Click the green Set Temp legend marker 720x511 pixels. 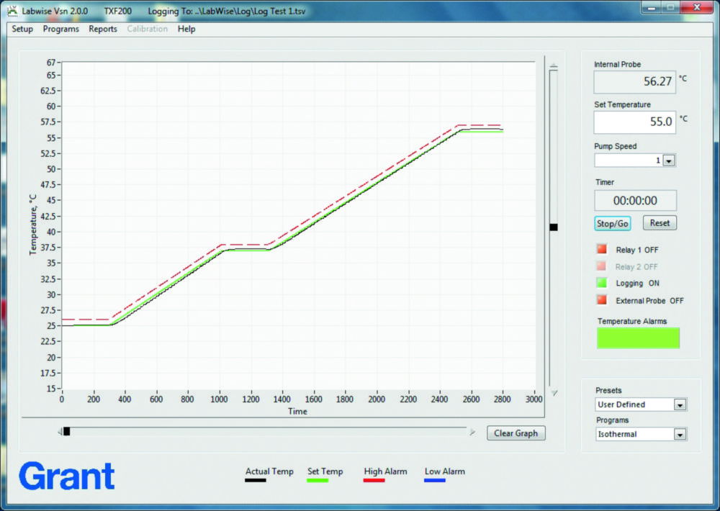318,481
